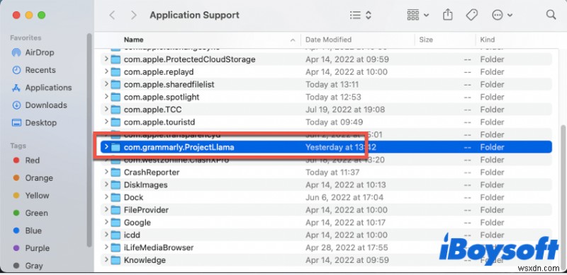Click the sidebar vertical scrollbar
Viewport: 567px width, 275px height.
click(89, 140)
